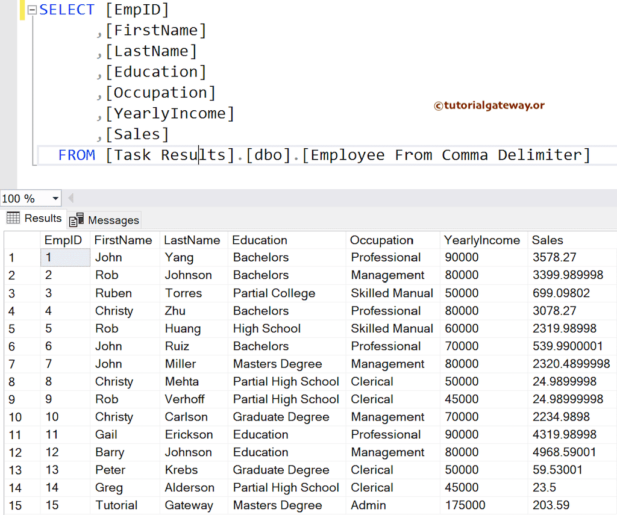Click the Gail first name cell
This screenshot has height=515, width=617.
125,435
